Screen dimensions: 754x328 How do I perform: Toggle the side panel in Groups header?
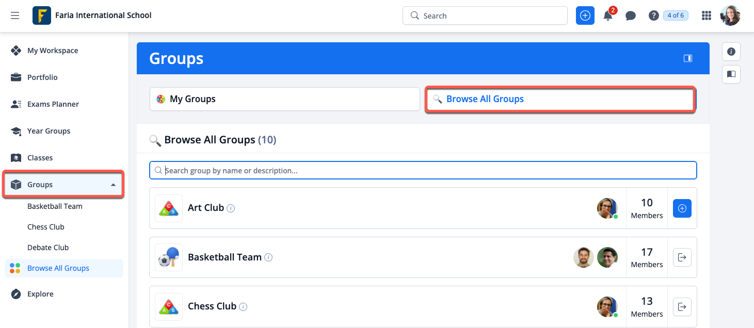687,58
